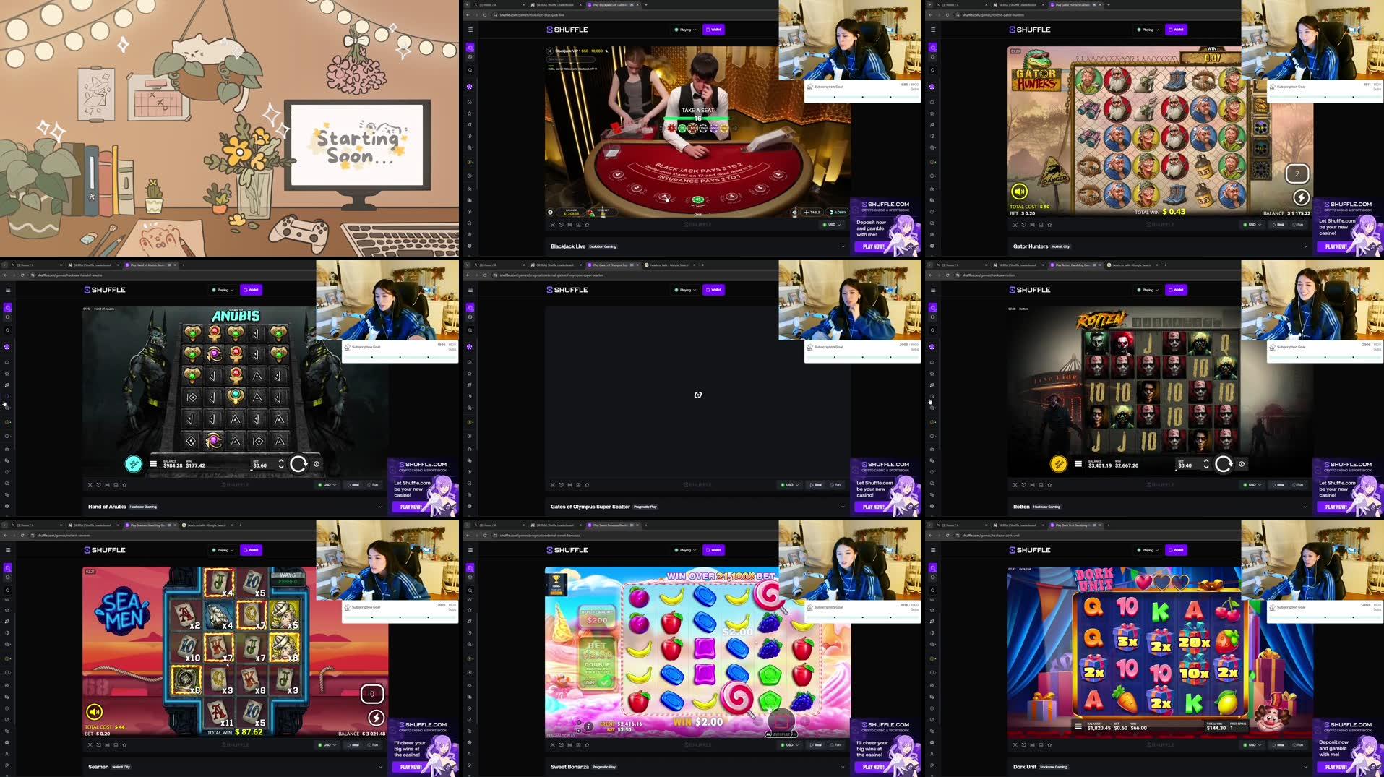The image size is (1384, 777).
Task: Expand the Blackjack Live game info section
Action: pyautogui.click(x=842, y=246)
